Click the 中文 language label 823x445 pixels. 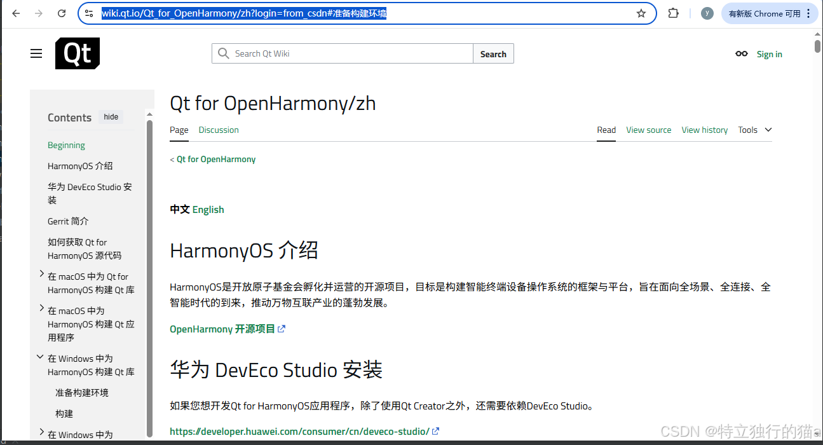pyautogui.click(x=180, y=209)
